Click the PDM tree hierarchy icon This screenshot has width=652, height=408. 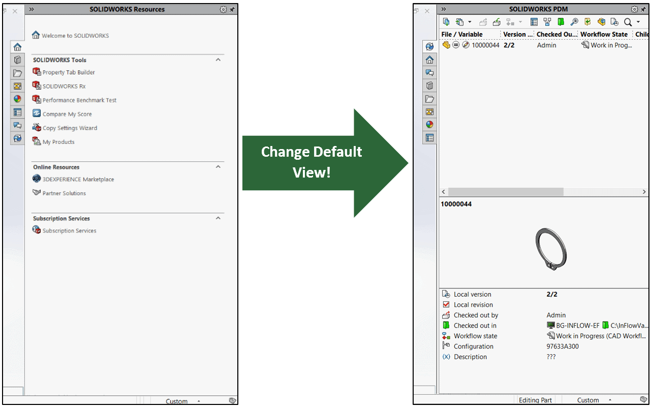pyautogui.click(x=547, y=22)
